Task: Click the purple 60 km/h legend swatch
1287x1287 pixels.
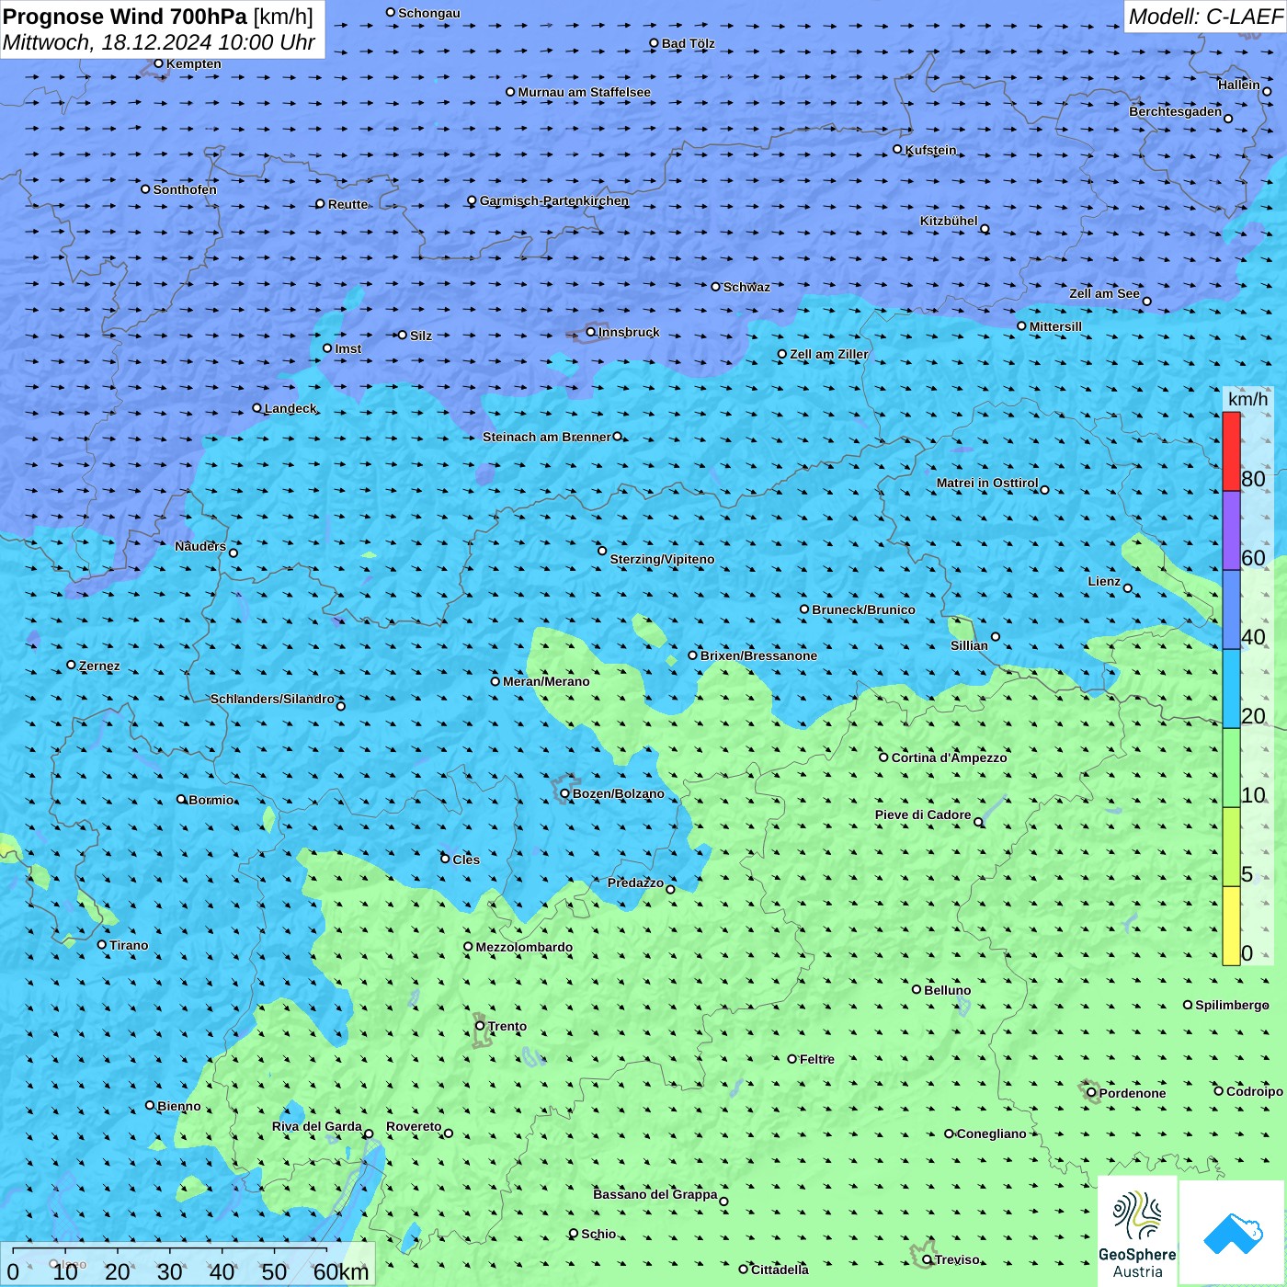Action: [x=1231, y=530]
